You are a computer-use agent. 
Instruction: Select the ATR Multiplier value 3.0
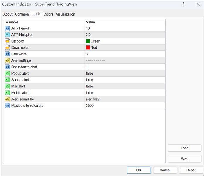88,35
